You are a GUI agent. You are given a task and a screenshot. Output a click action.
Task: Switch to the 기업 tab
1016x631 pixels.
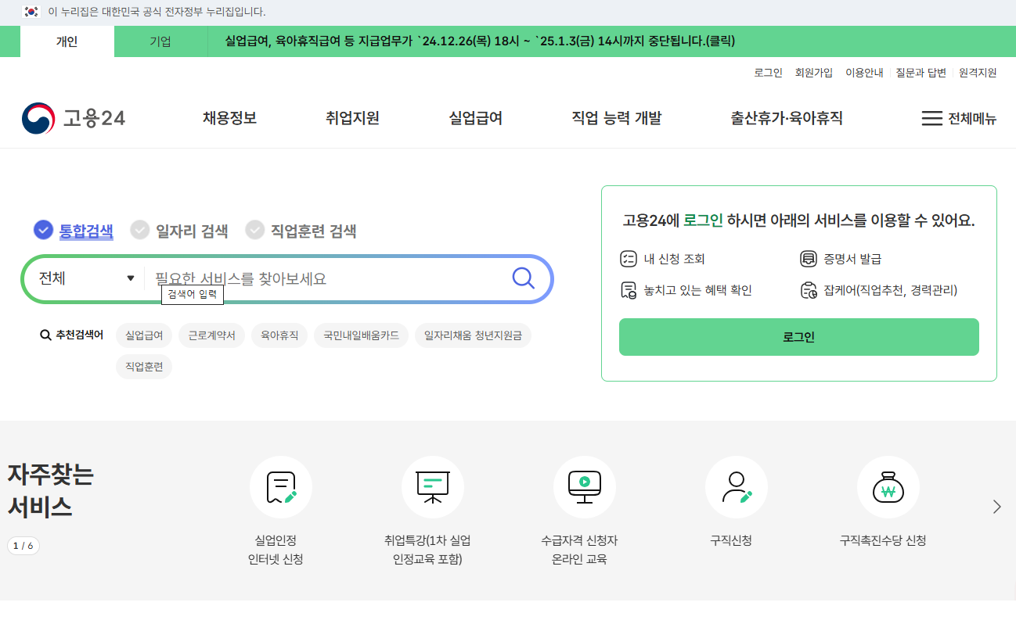pos(160,40)
